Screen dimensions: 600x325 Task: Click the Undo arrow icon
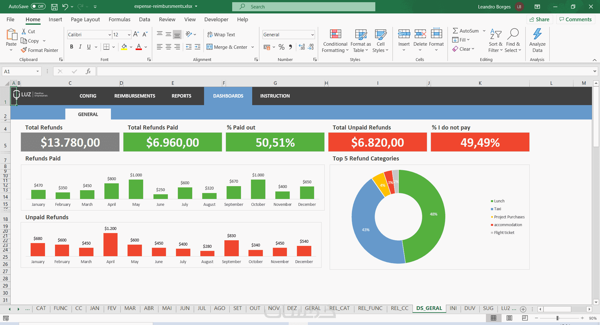[65, 7]
